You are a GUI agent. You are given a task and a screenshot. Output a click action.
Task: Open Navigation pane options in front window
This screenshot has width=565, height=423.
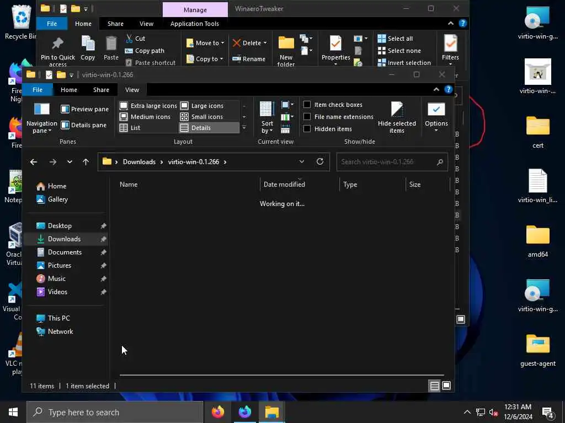click(x=42, y=118)
